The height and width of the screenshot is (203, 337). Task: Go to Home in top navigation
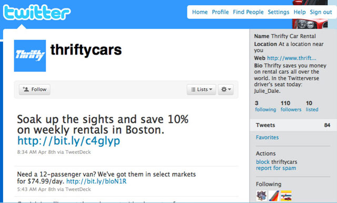[200, 12]
